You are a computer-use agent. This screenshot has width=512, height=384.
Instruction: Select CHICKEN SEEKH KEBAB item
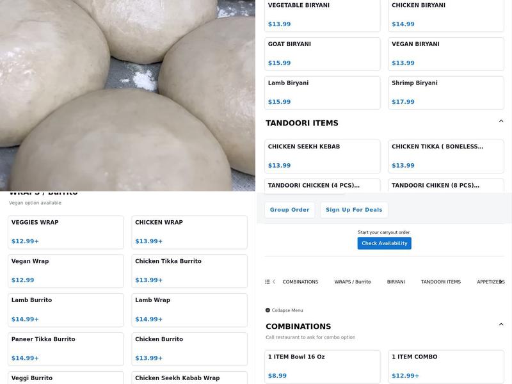[323, 156]
